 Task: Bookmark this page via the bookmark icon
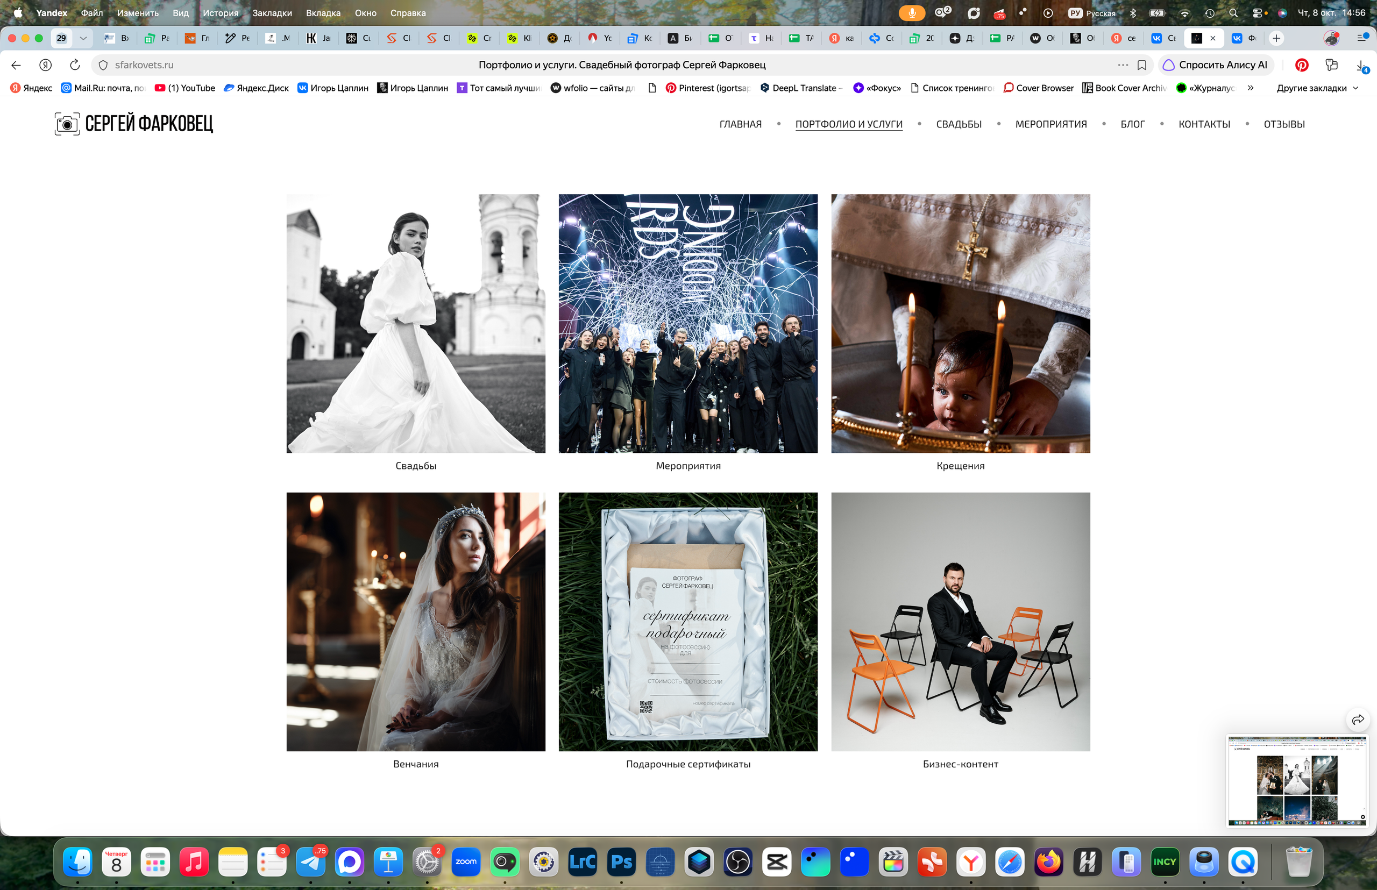coord(1142,65)
